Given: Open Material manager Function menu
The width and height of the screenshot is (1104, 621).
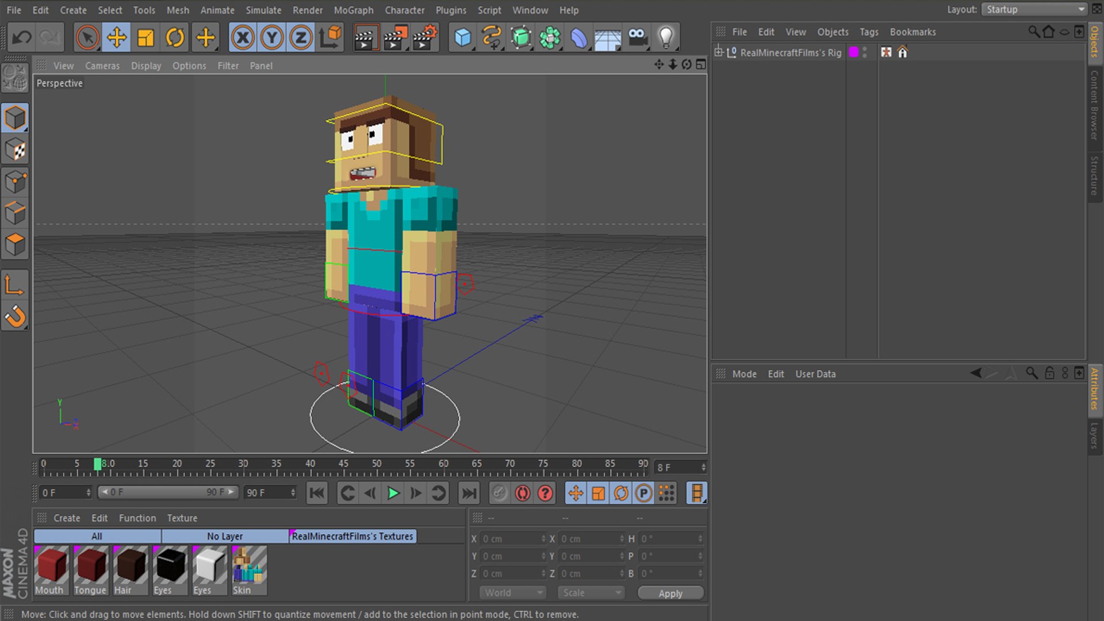Looking at the screenshot, I should [x=137, y=518].
